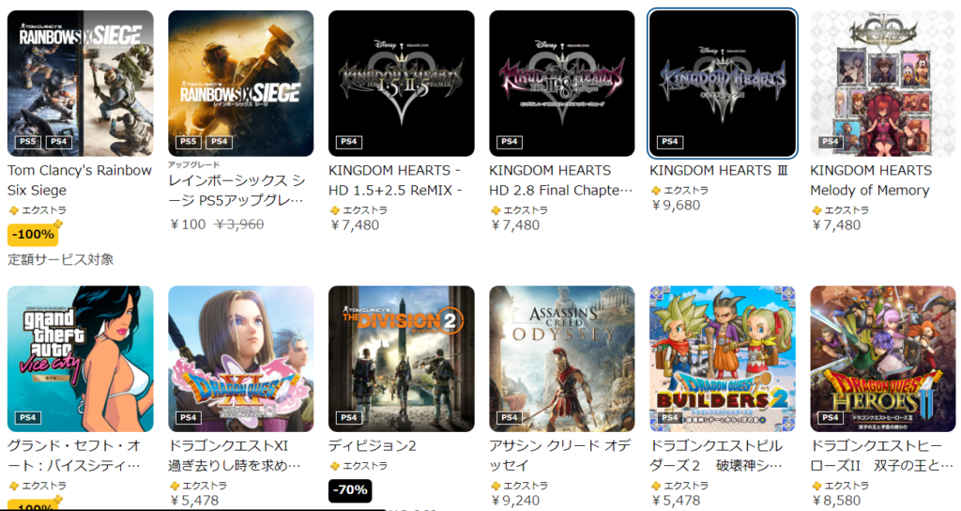Image resolution: width=961 pixels, height=511 pixels.
Task: Open Assassin's Creed Odyssey cover art
Action: tap(562, 359)
